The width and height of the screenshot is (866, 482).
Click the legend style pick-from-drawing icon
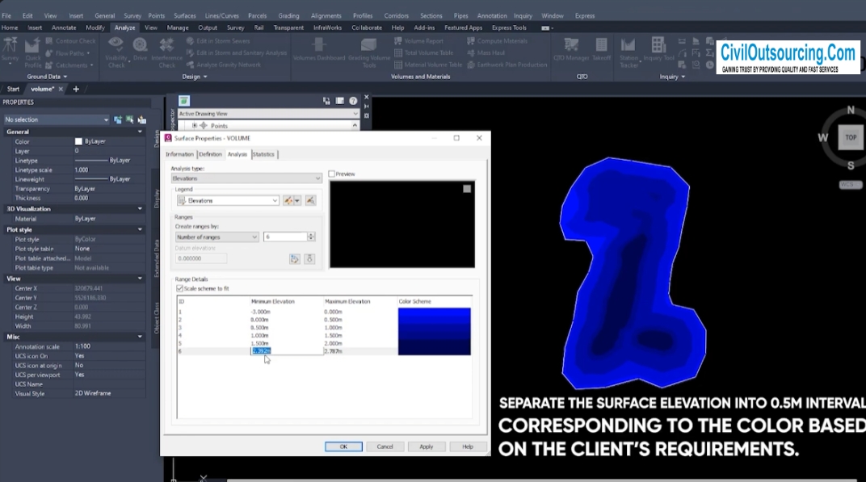[310, 200]
